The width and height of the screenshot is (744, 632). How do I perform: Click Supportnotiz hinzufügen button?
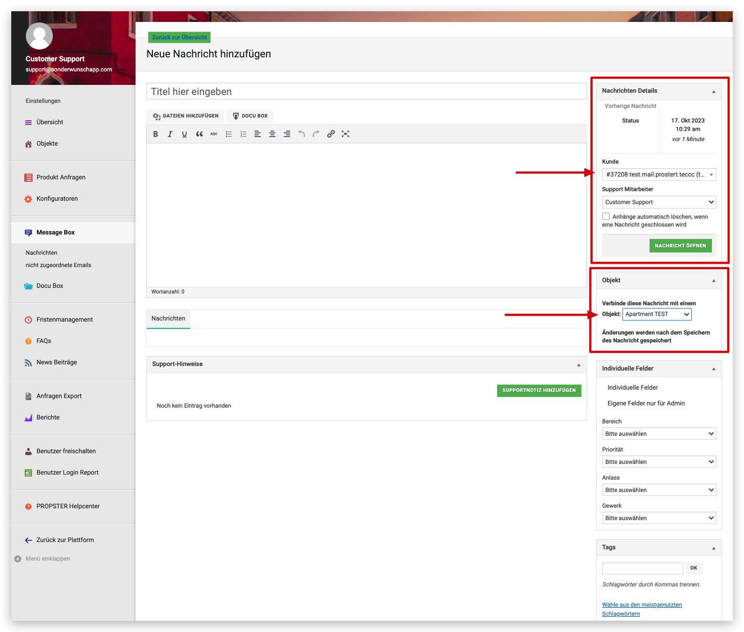coord(539,390)
